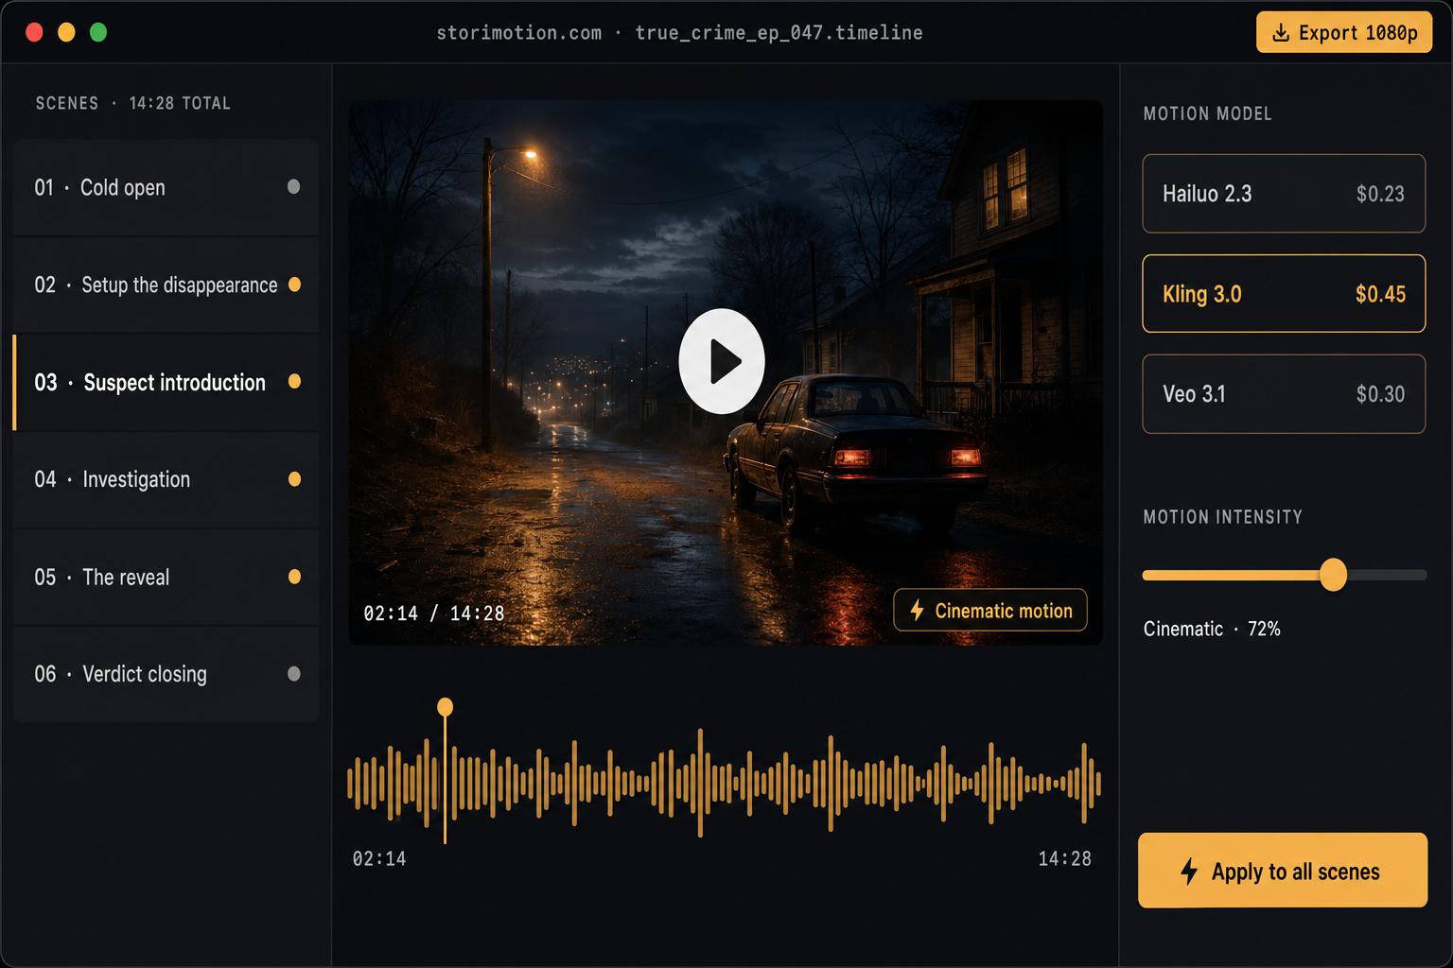Screen dimensions: 1453x968
Task: Open scene 05 The reveal
Action: click(x=166, y=577)
